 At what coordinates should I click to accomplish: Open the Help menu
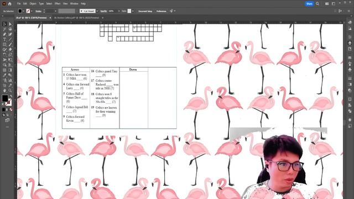click(x=83, y=4)
